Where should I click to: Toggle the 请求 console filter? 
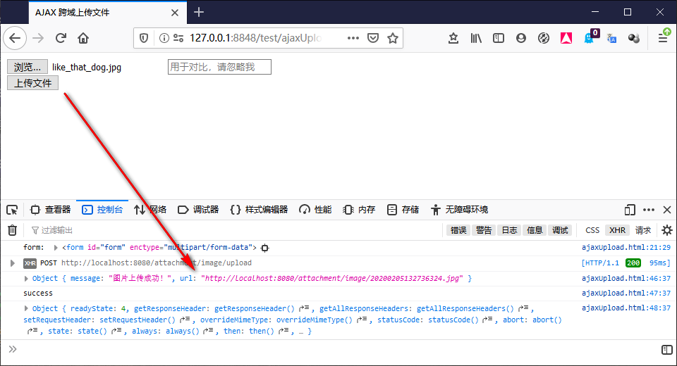pyautogui.click(x=643, y=230)
